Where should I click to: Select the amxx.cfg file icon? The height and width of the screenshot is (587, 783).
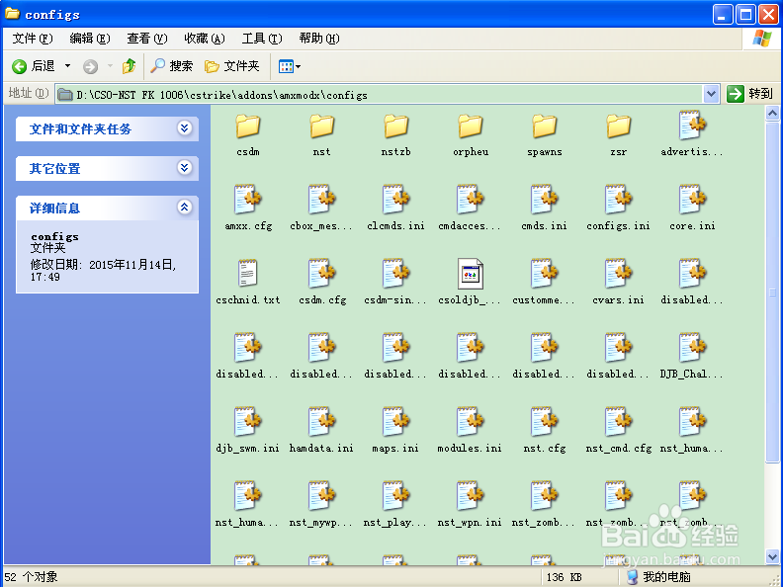coord(248,200)
